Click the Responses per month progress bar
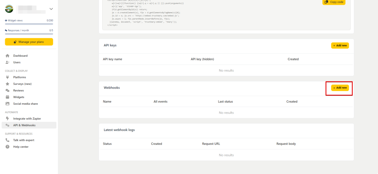Screen dimensions: 378x174 pyautogui.click(x=29, y=34)
